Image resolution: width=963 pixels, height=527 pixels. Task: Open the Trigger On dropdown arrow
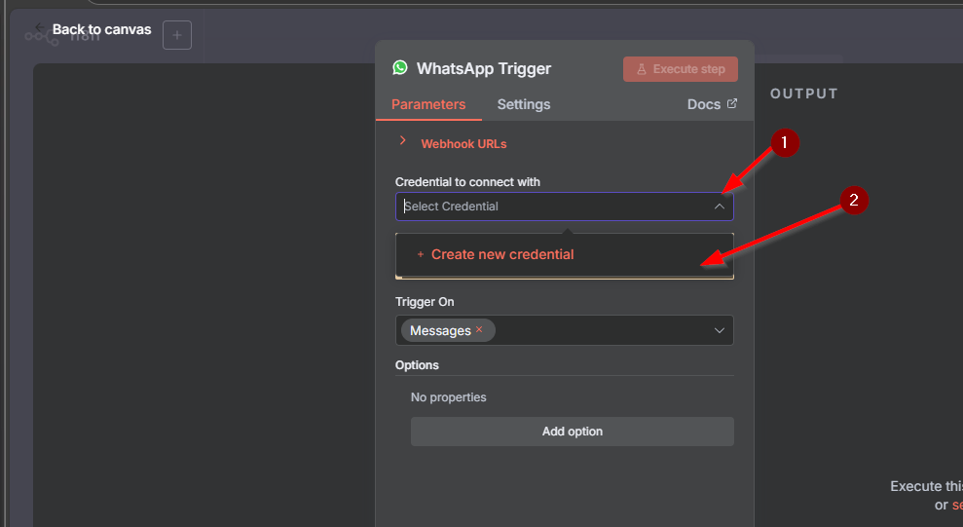(x=720, y=330)
